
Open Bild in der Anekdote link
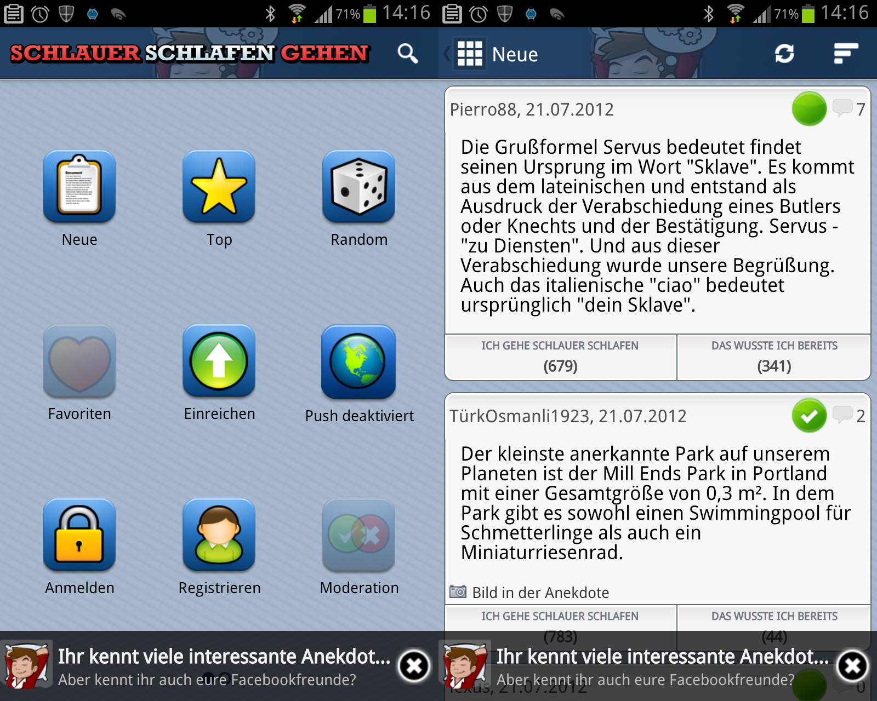coord(540,593)
